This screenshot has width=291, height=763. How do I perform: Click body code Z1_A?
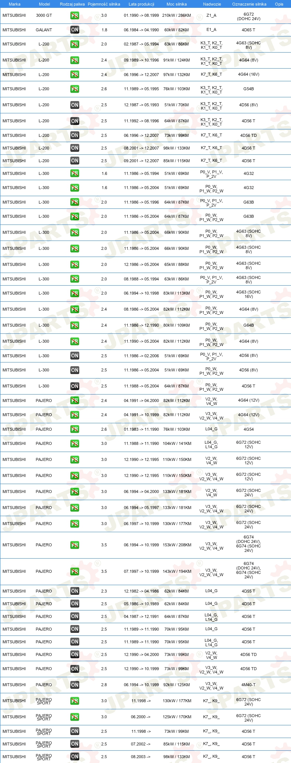pos(211,16)
